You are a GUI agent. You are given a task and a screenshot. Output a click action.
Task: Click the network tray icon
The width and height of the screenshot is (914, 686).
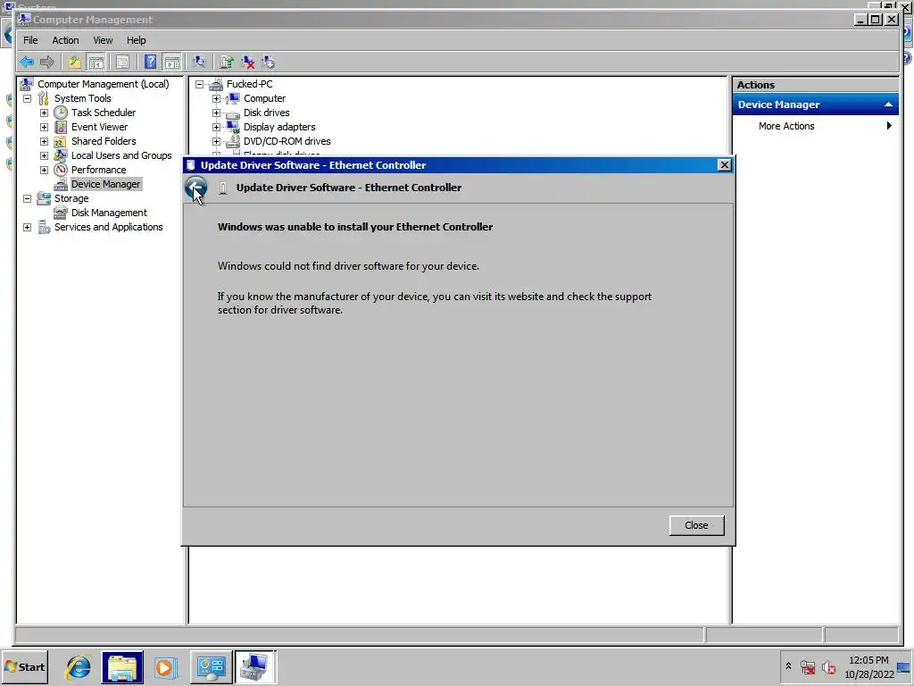pos(807,666)
